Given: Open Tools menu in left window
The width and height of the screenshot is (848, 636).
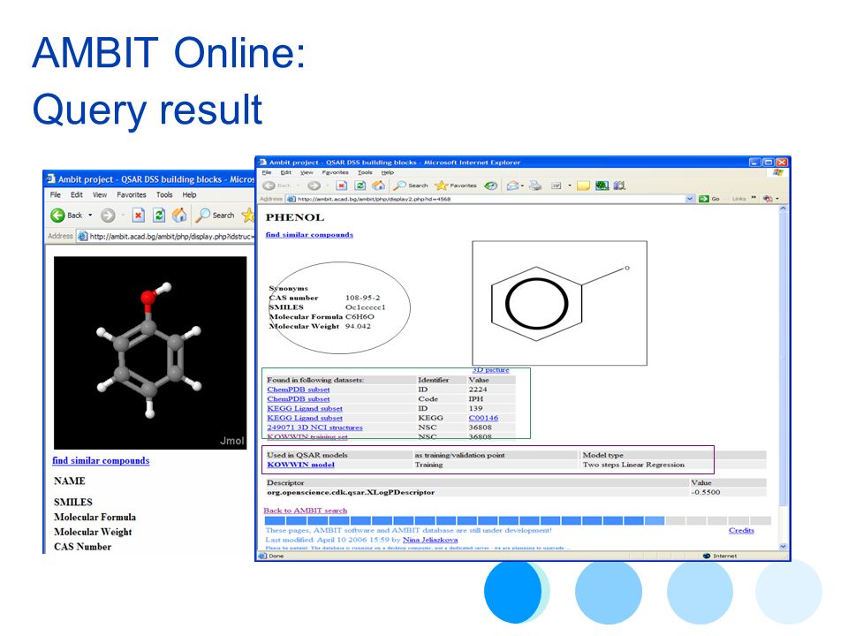Looking at the screenshot, I should [x=164, y=194].
